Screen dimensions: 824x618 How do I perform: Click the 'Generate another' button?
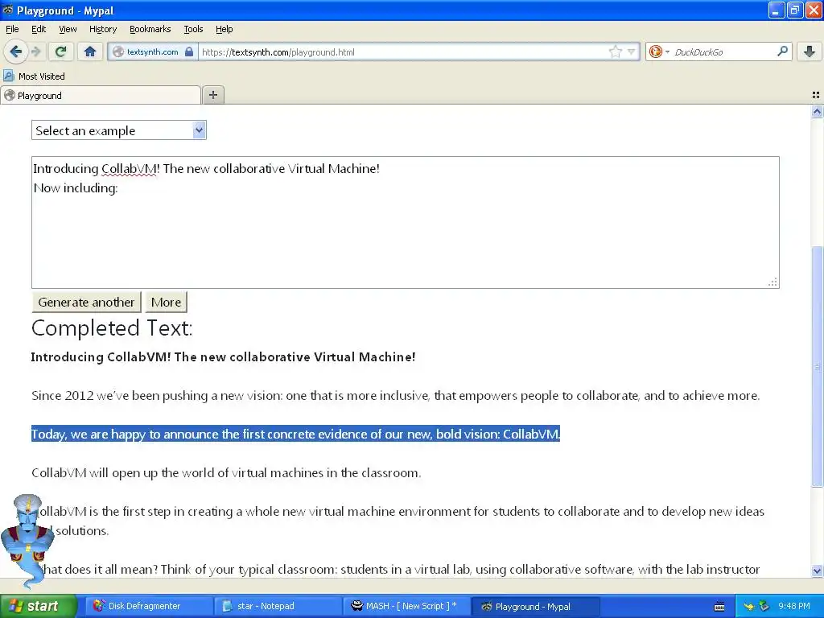tap(87, 303)
